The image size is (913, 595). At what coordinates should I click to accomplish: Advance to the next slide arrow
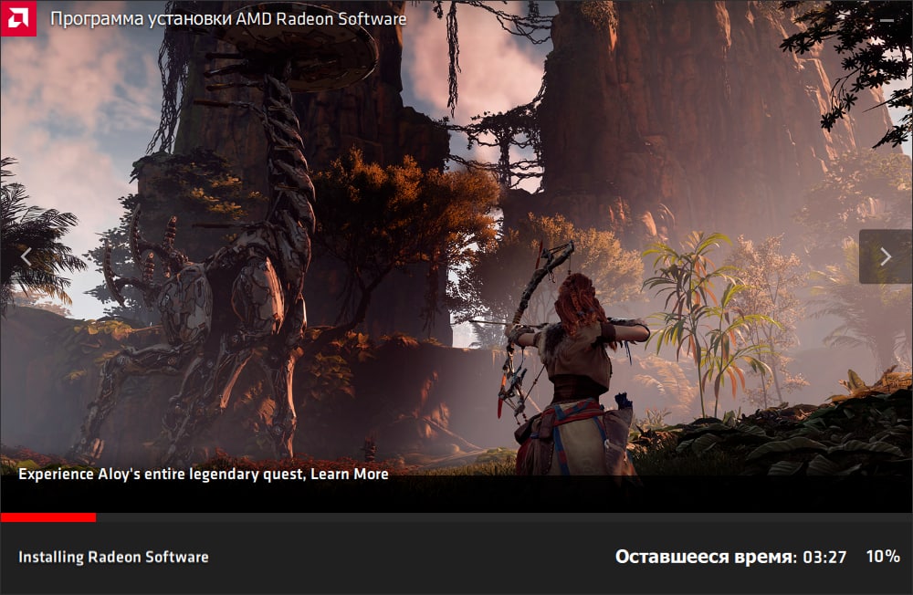pos(886,256)
